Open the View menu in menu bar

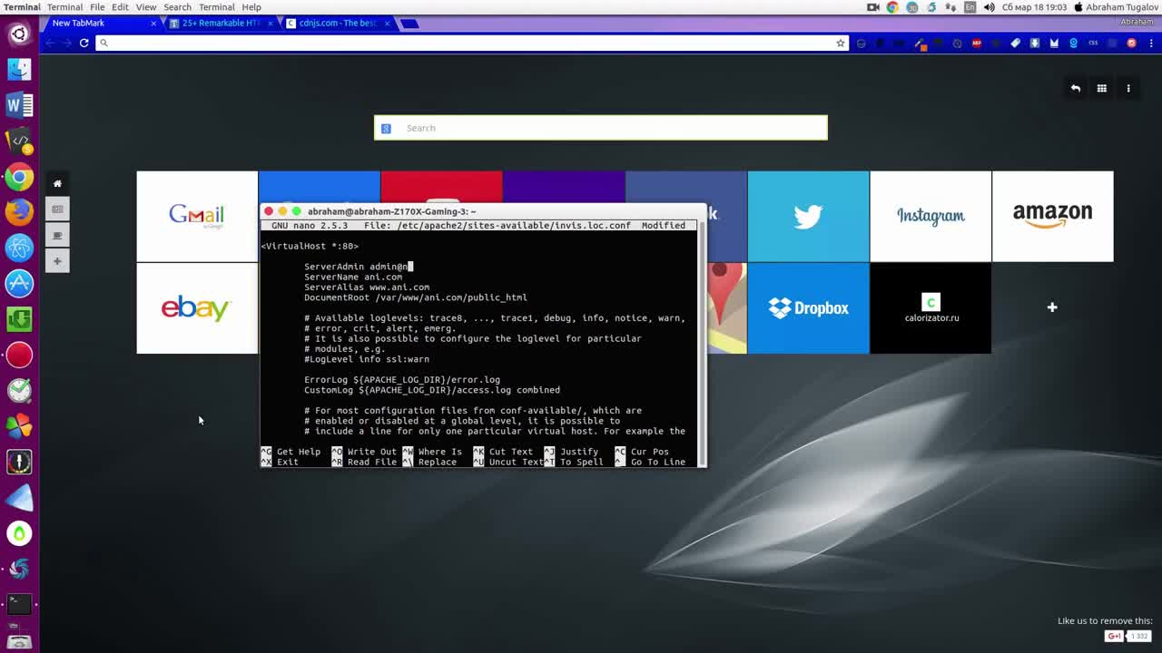pos(146,7)
